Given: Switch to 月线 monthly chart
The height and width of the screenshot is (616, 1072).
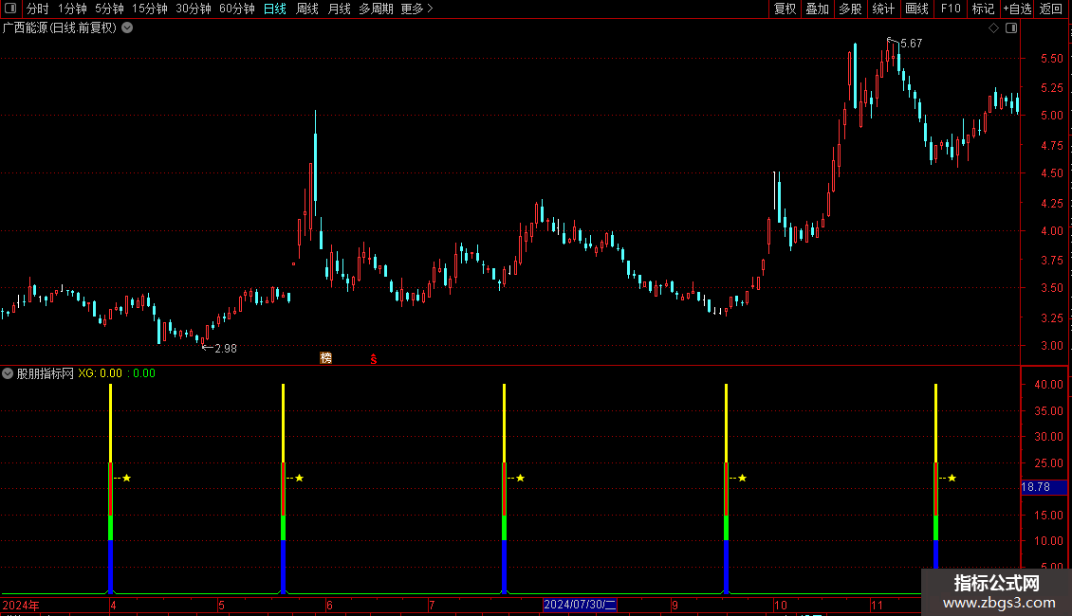Looking at the screenshot, I should click(339, 9).
